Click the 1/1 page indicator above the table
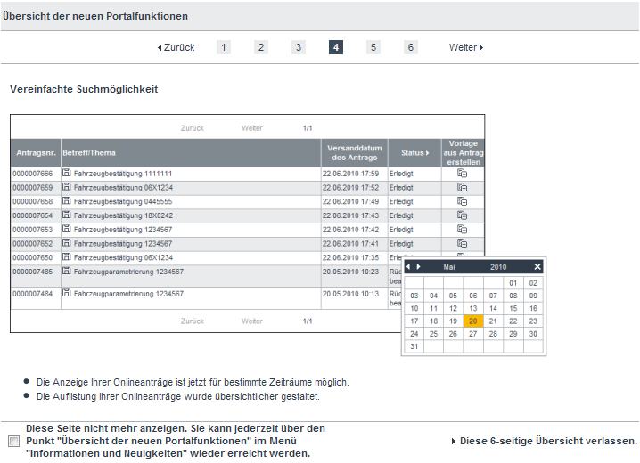 [x=308, y=128]
